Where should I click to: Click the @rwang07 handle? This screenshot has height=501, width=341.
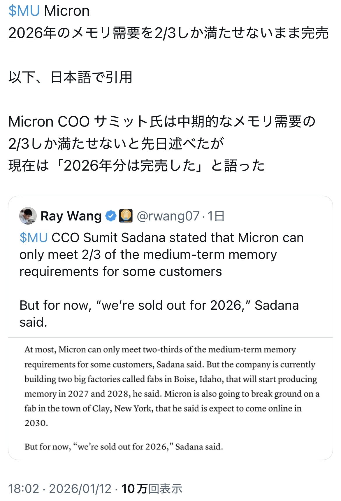click(x=168, y=216)
